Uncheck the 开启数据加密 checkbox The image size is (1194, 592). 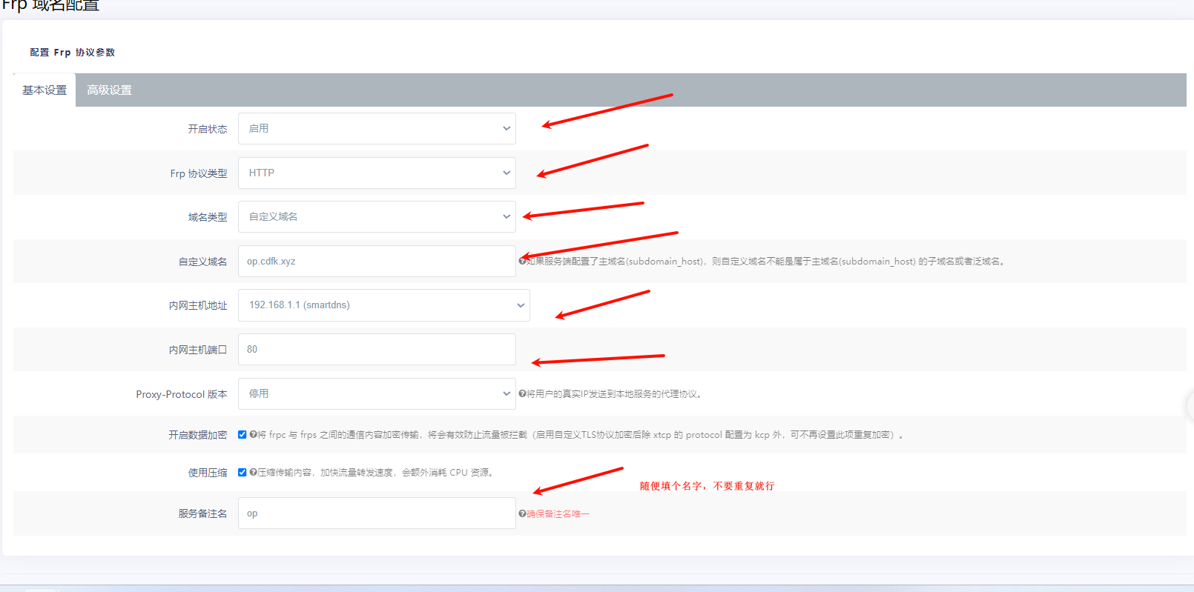tap(242, 435)
